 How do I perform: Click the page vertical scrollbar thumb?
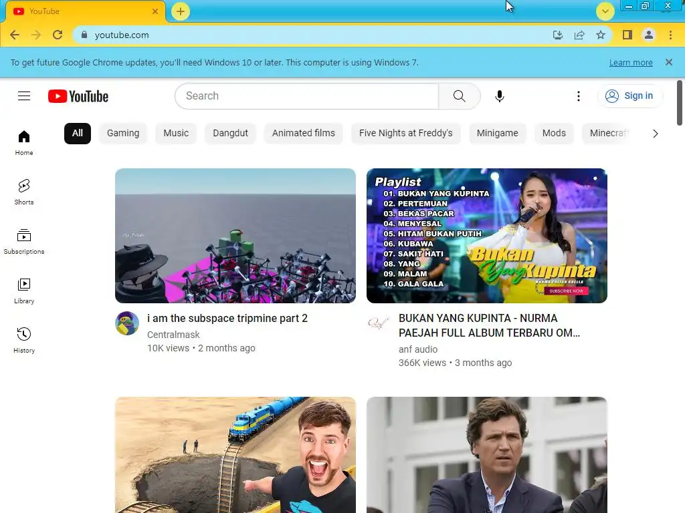coord(680,102)
